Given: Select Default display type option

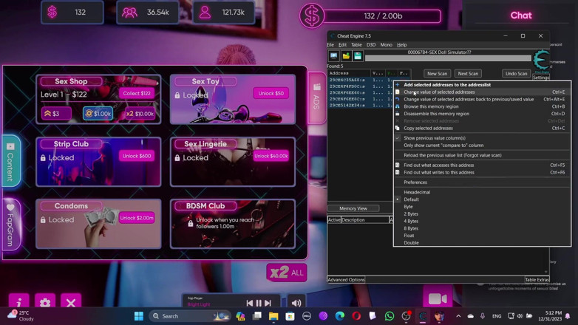Looking at the screenshot, I should [x=482, y=199].
